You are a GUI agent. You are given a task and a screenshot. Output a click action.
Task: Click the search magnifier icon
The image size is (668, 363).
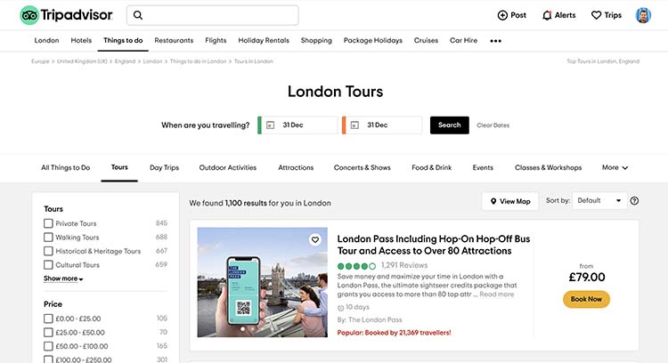click(x=137, y=15)
